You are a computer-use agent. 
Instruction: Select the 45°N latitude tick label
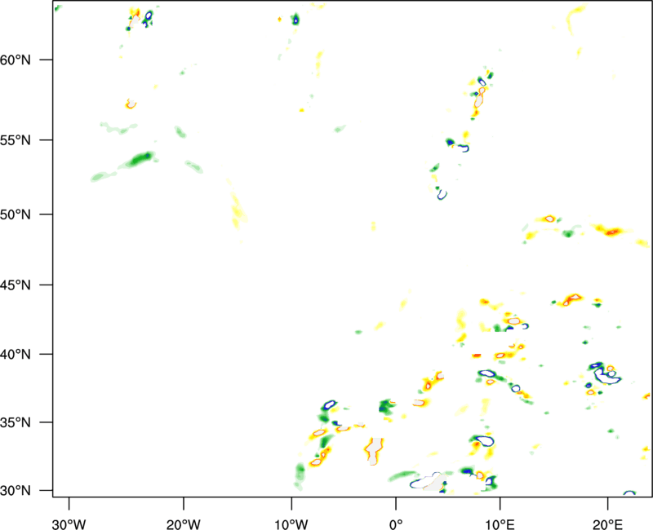16,285
